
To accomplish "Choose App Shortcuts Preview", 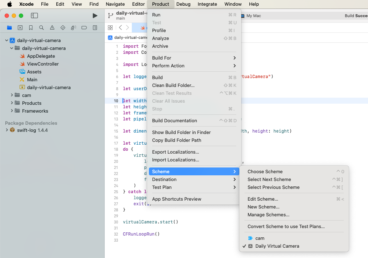I will (194, 199).
